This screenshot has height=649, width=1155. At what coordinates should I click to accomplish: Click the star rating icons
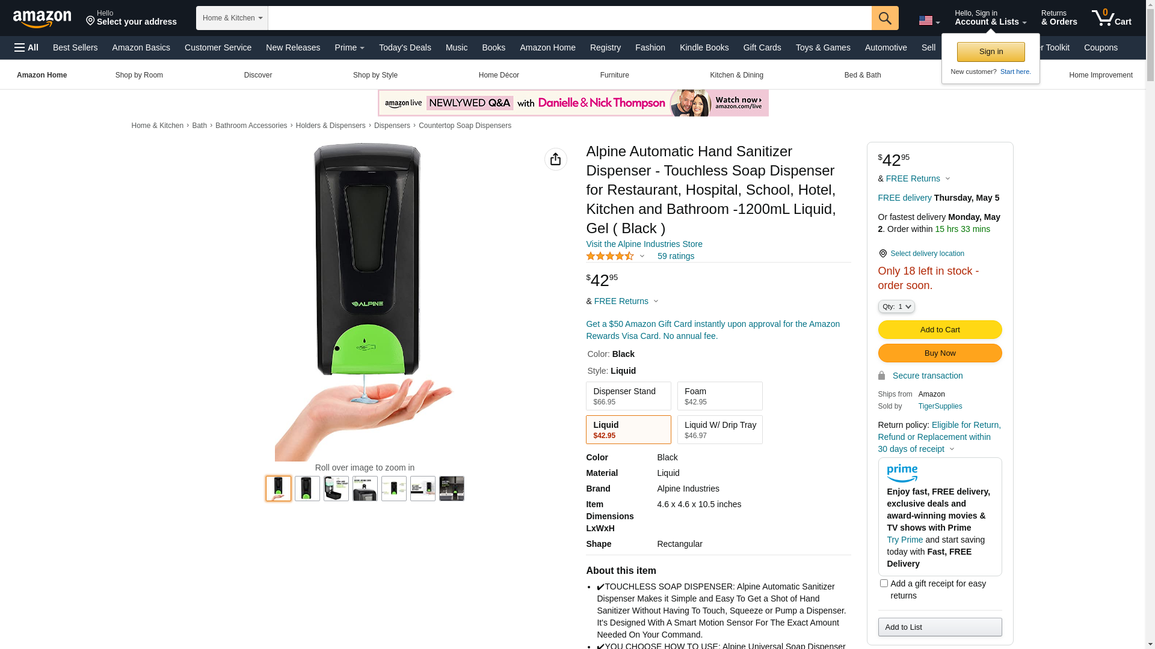610,257
